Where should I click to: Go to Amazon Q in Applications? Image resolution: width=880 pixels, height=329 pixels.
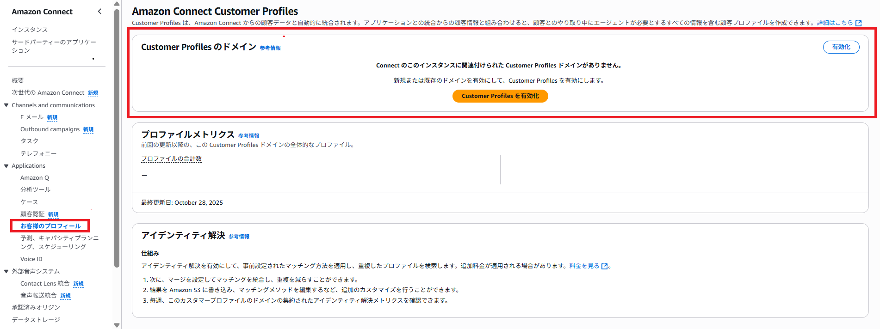click(35, 178)
